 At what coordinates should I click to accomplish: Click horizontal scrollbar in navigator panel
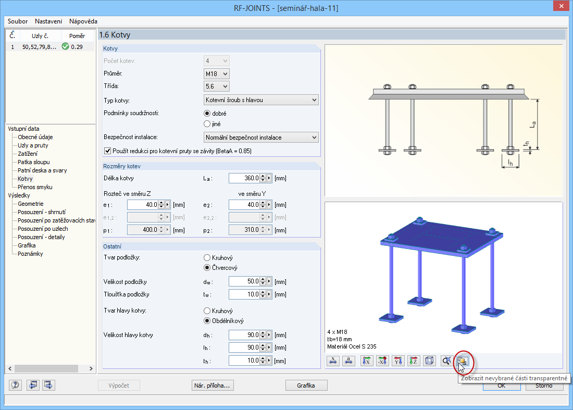tap(46, 368)
